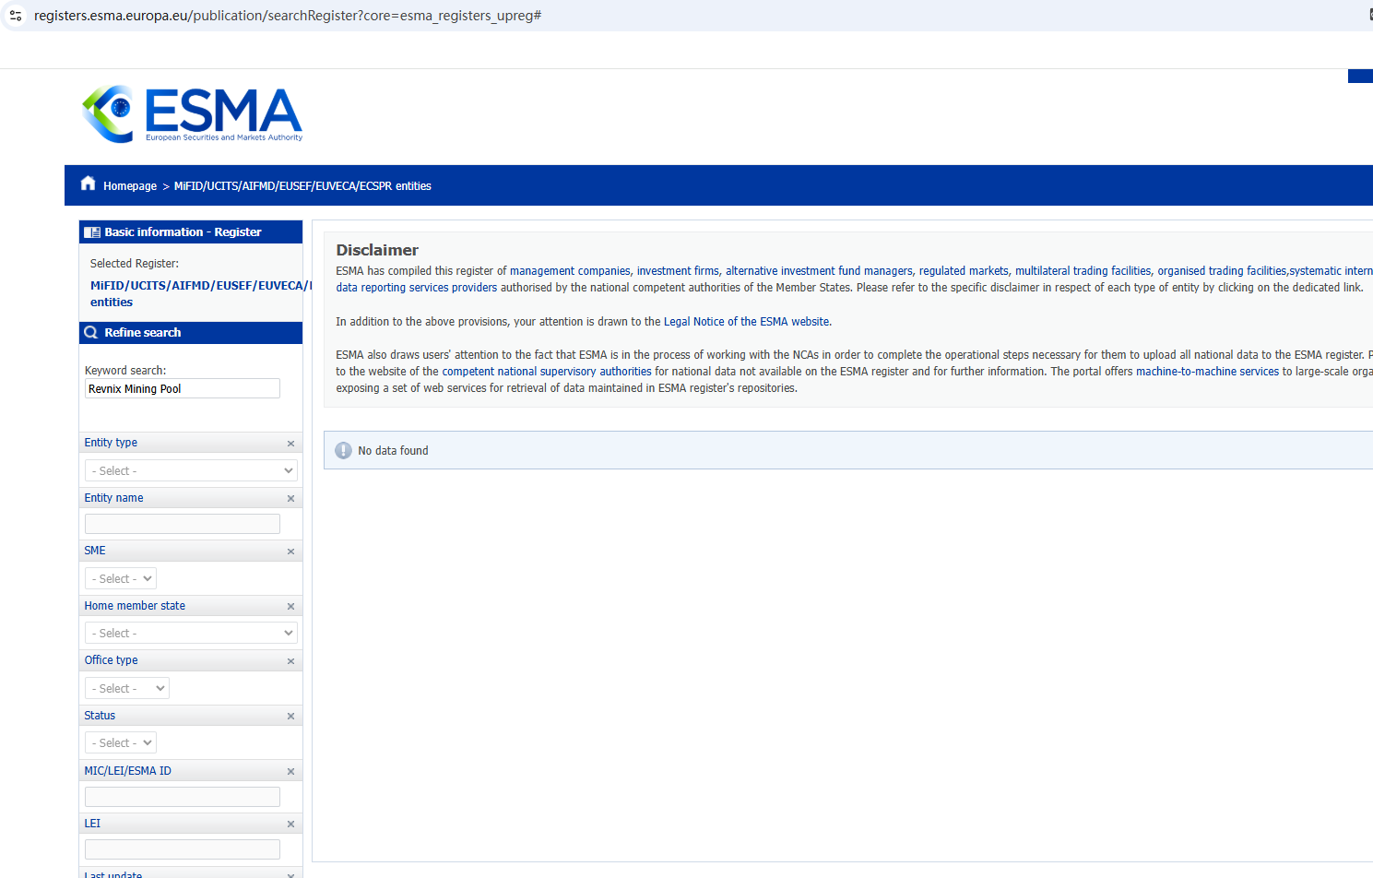Click the SME filter label
Viewport: 1373px width, 878px height.
pos(95,551)
